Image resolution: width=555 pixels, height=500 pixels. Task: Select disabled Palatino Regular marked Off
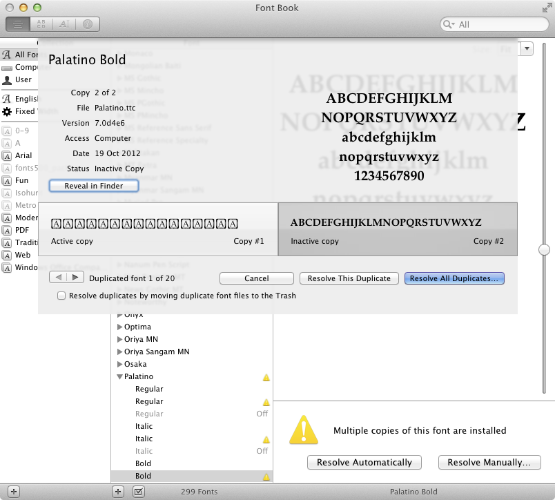[x=191, y=414]
